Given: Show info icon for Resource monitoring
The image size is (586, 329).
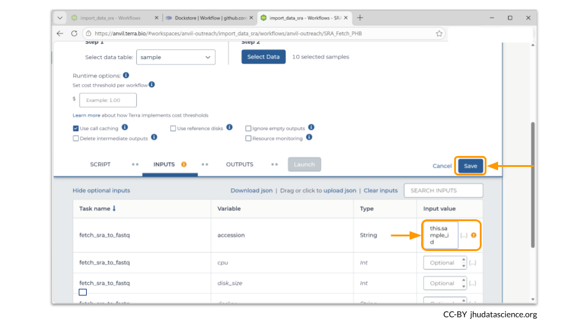Looking at the screenshot, I should (309, 138).
